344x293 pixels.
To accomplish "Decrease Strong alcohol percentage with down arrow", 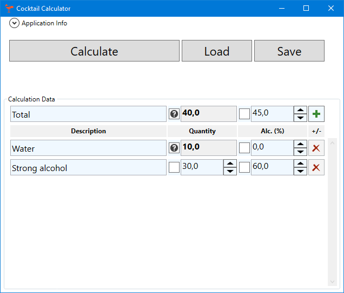I will [x=300, y=171].
